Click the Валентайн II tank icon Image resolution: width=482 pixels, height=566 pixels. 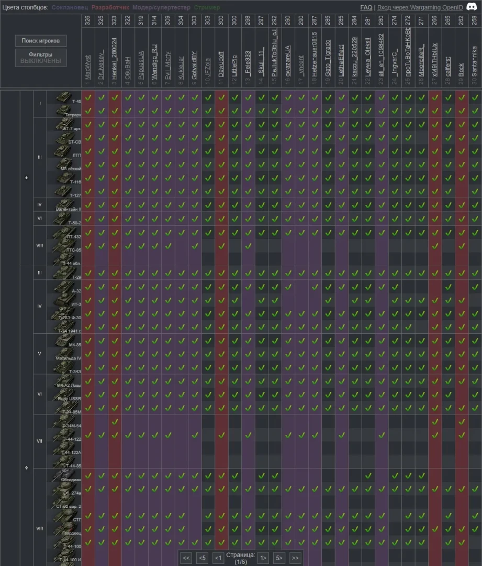pyautogui.click(x=64, y=205)
